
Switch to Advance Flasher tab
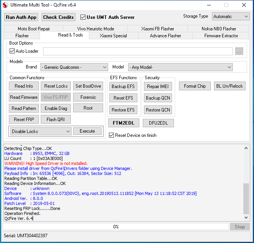165,36
